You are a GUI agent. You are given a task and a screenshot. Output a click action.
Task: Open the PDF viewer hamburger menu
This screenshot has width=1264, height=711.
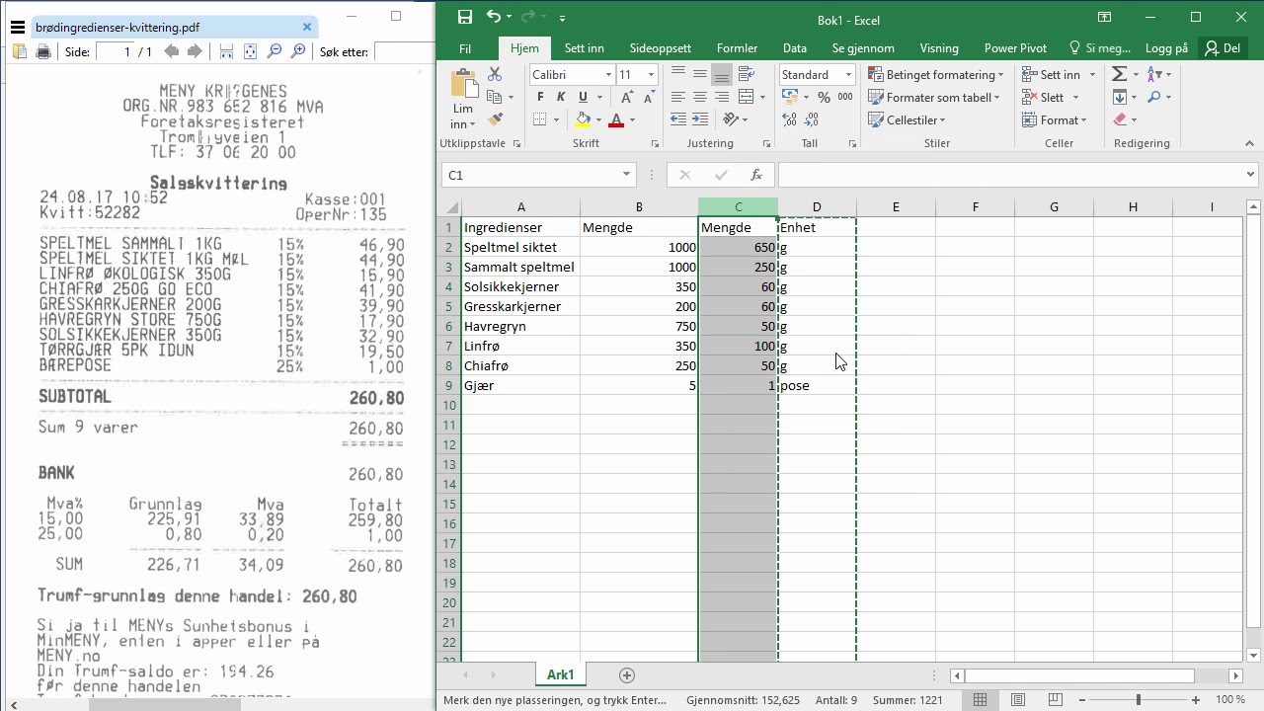pyautogui.click(x=17, y=28)
